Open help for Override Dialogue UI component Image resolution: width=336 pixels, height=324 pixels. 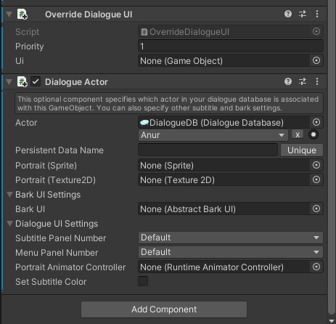pos(288,14)
